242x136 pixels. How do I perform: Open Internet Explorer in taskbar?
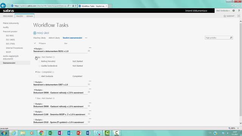click(14, 133)
